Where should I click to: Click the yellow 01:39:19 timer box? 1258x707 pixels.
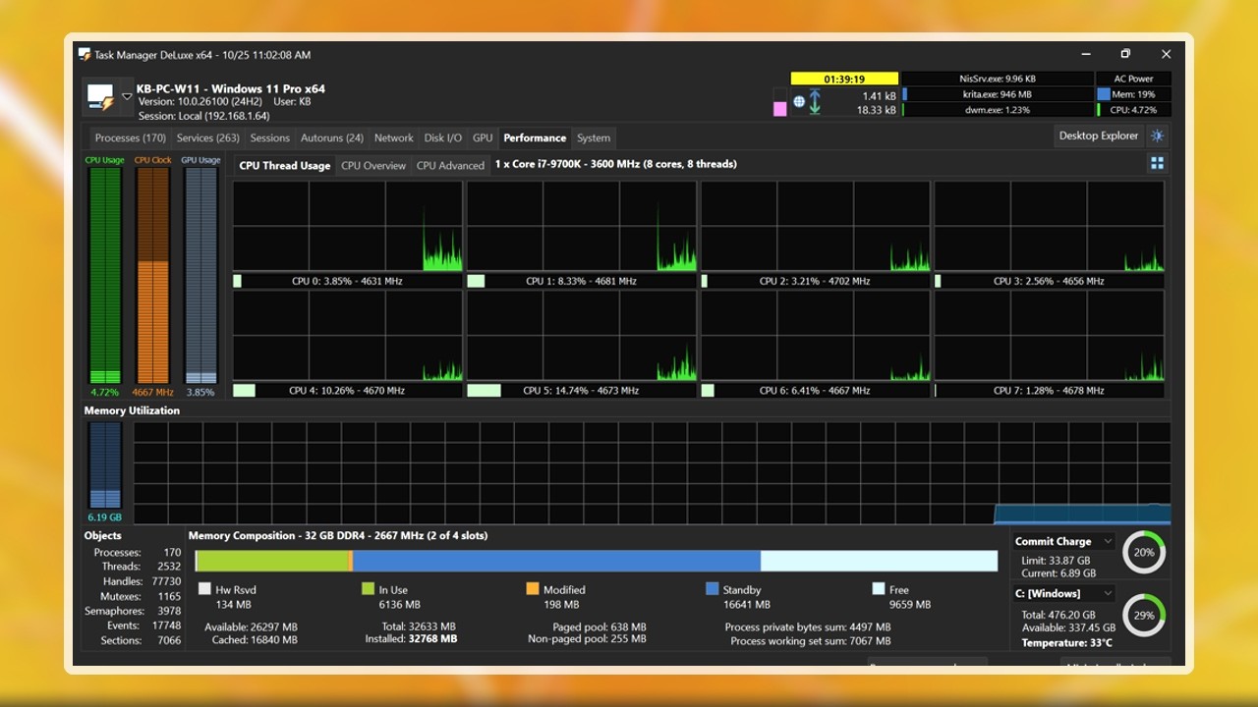coord(844,79)
